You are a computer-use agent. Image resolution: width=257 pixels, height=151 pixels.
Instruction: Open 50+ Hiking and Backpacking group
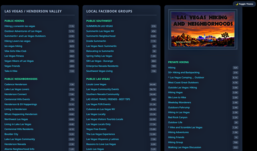coord(184,72)
